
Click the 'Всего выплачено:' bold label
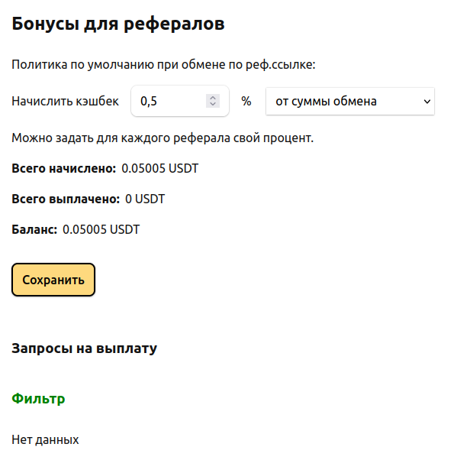(66, 199)
